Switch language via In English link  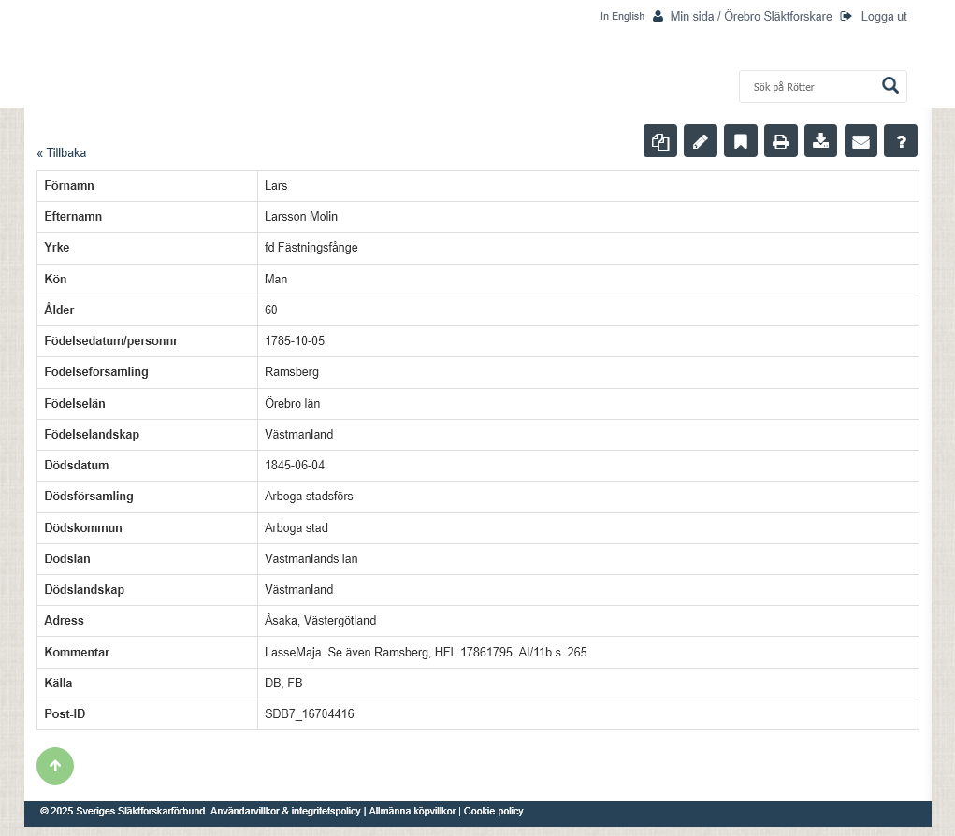point(622,16)
